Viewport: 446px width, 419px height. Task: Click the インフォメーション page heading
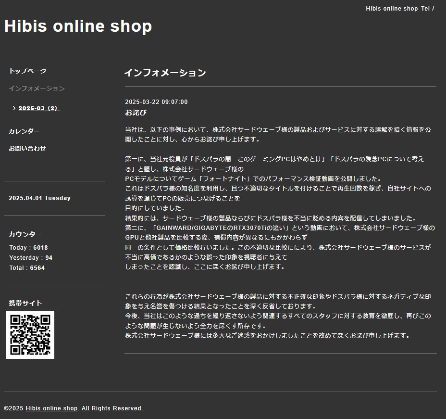[165, 73]
